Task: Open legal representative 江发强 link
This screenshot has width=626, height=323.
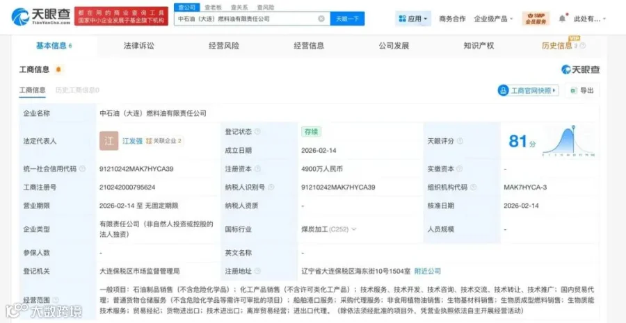Action: click(132, 141)
